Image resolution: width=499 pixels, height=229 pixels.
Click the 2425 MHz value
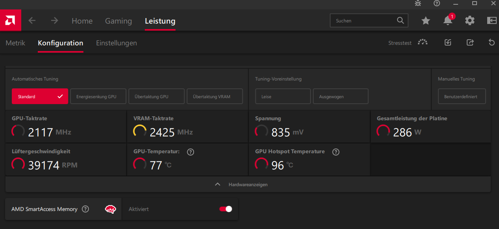[171, 132]
